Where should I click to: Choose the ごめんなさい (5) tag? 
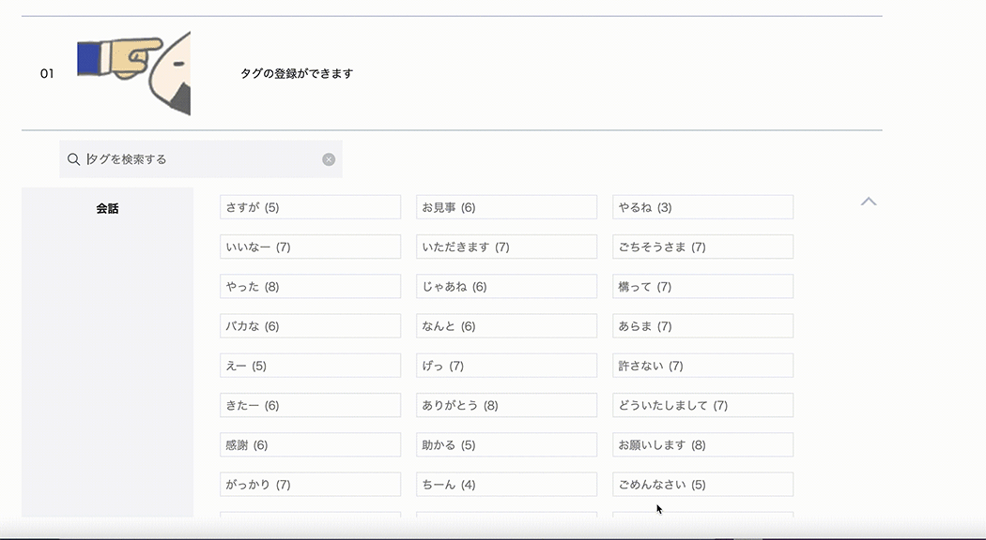tap(703, 484)
